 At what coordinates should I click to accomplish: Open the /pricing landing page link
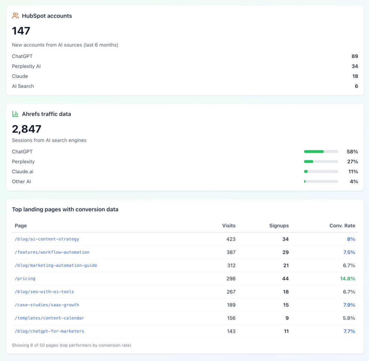(25, 279)
